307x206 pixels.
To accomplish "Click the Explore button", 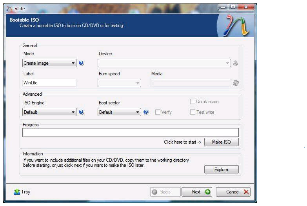I will pyautogui.click(x=221, y=170).
